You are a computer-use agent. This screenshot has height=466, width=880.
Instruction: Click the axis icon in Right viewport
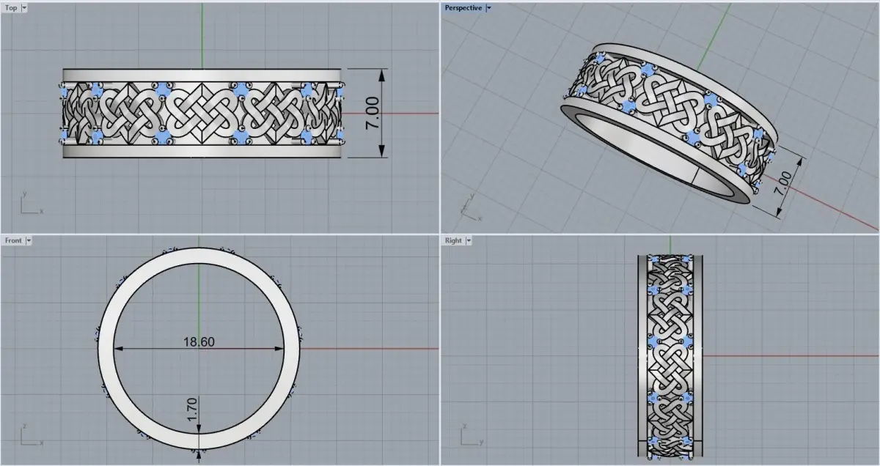[472, 434]
